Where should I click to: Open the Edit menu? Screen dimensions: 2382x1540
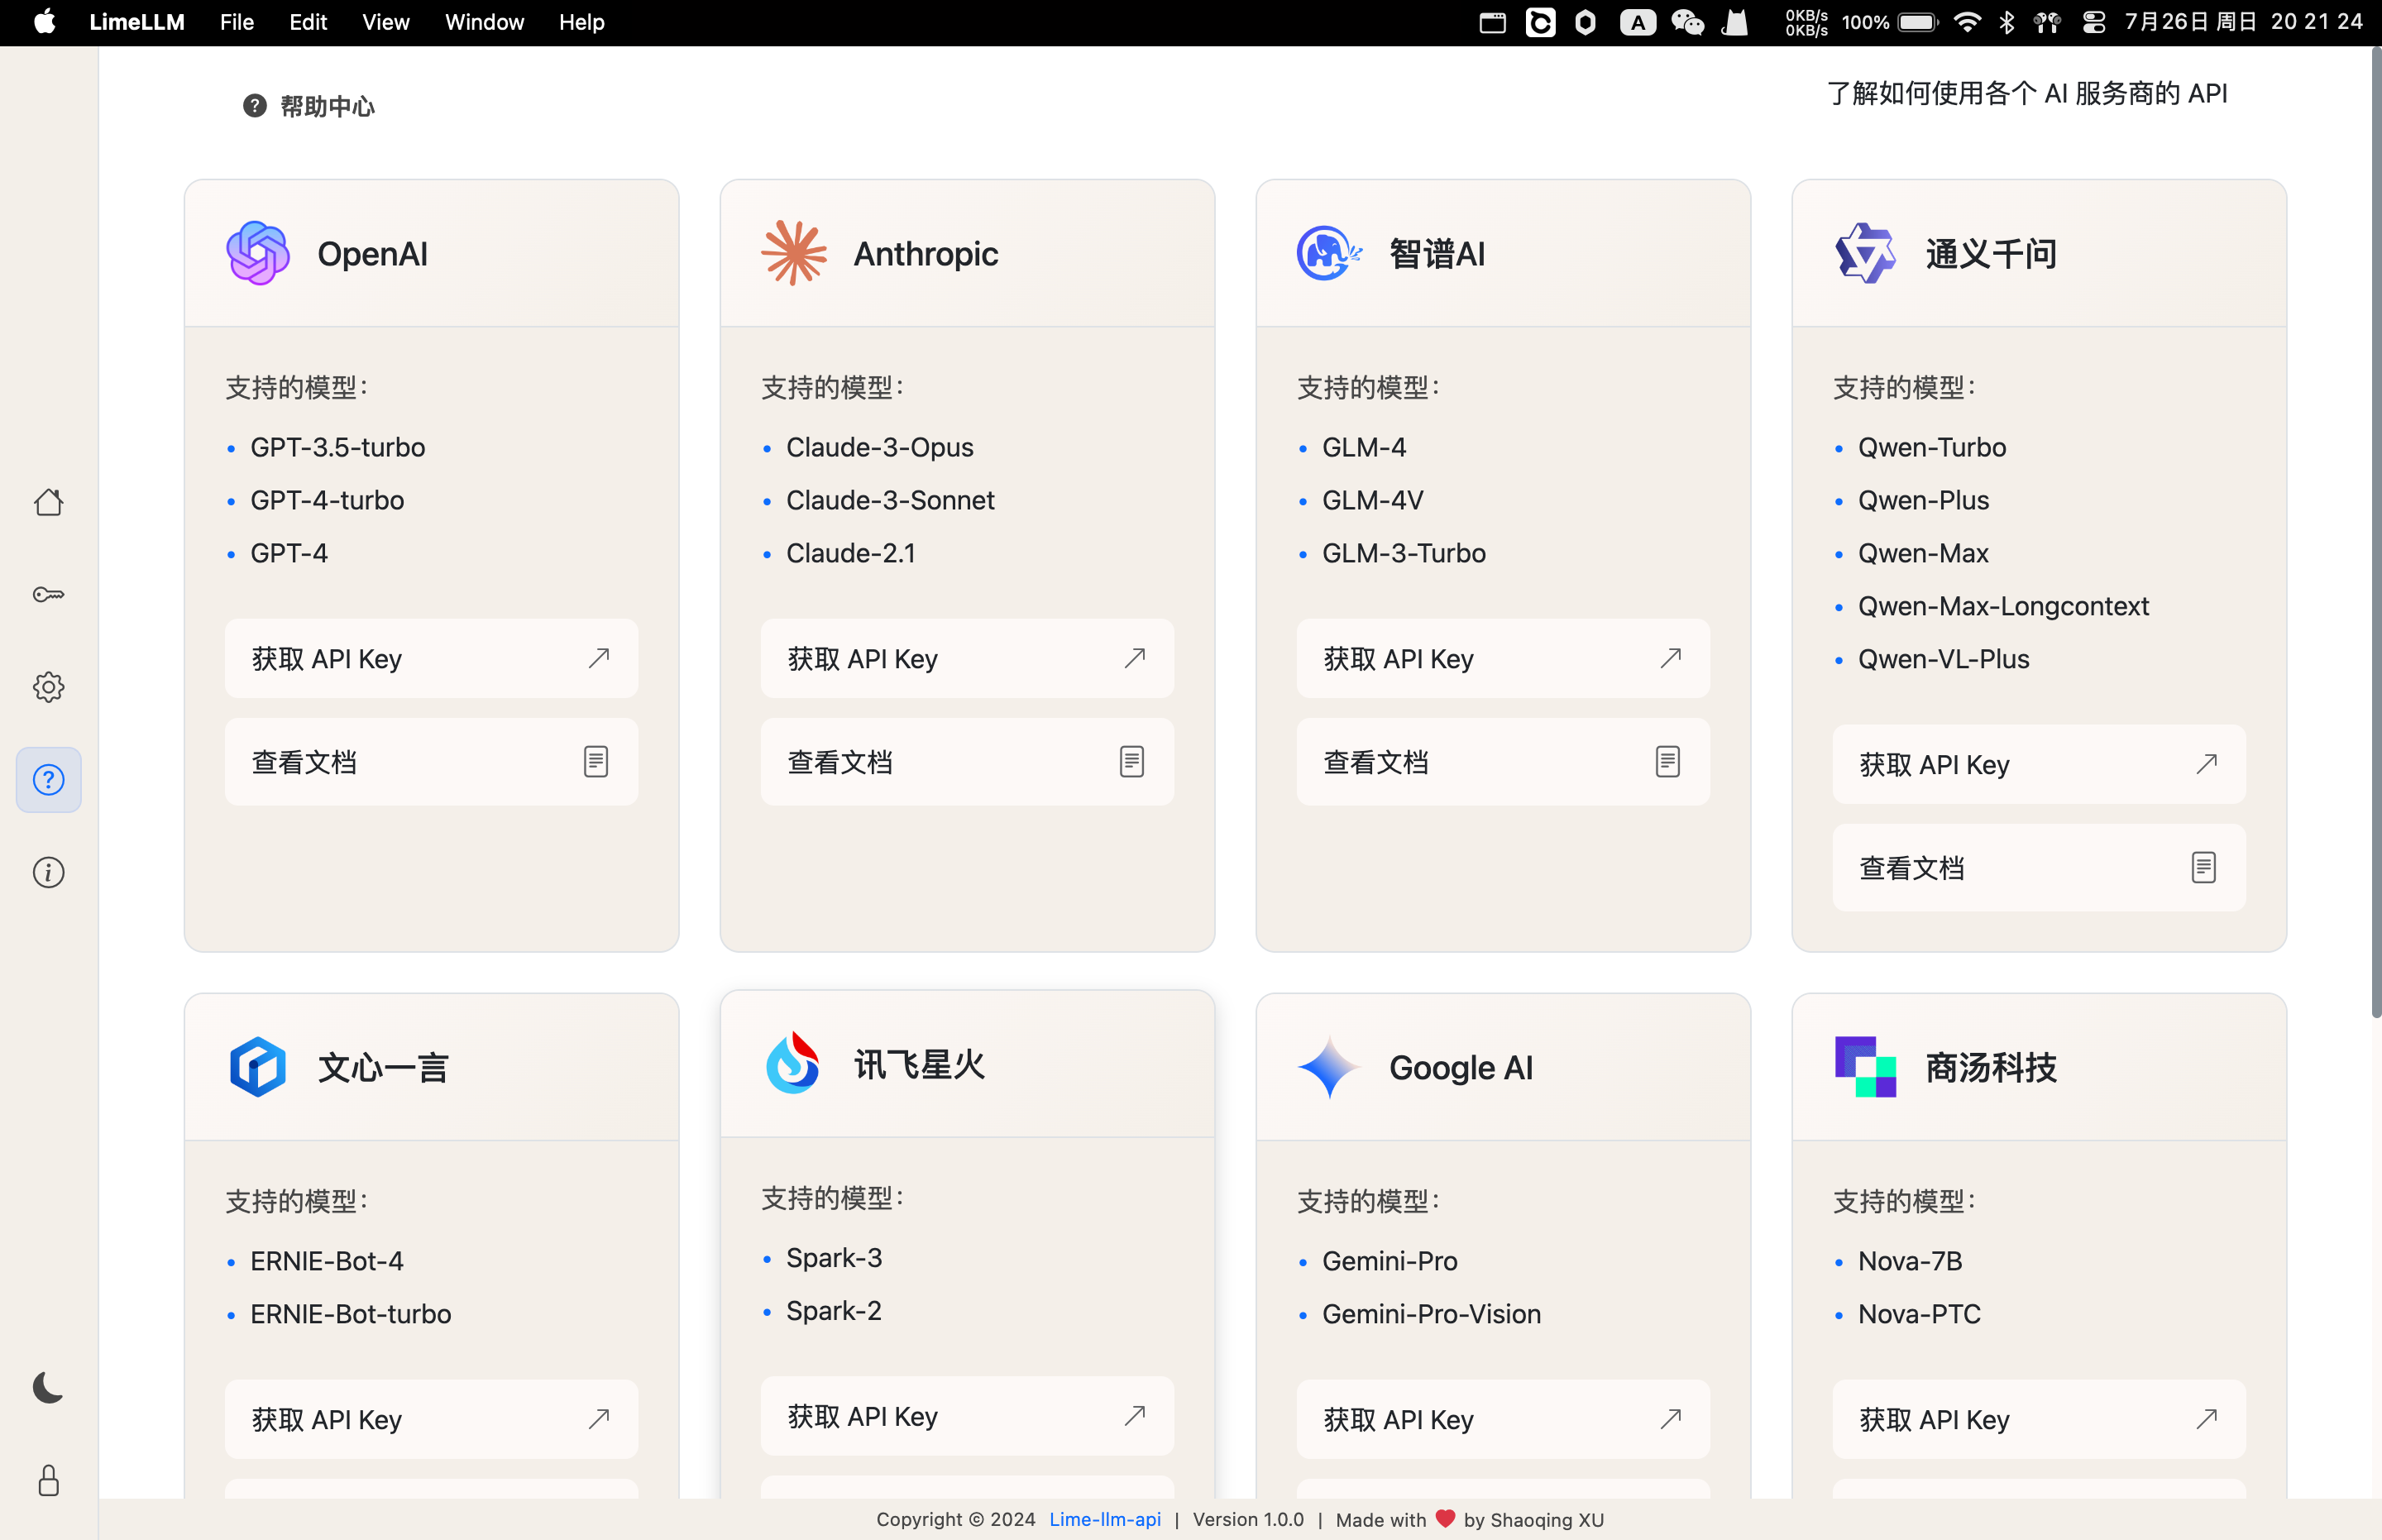pyautogui.click(x=308, y=22)
